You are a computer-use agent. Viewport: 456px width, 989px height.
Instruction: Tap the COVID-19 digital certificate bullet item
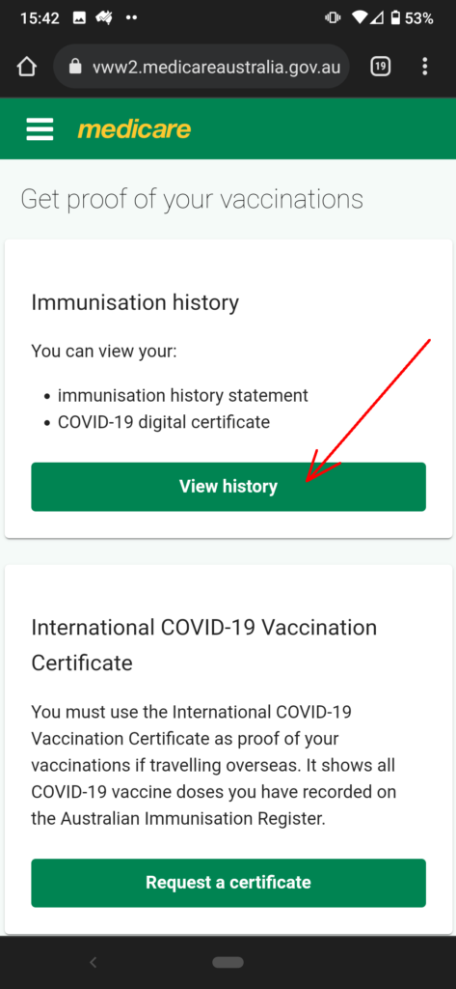[x=164, y=422]
